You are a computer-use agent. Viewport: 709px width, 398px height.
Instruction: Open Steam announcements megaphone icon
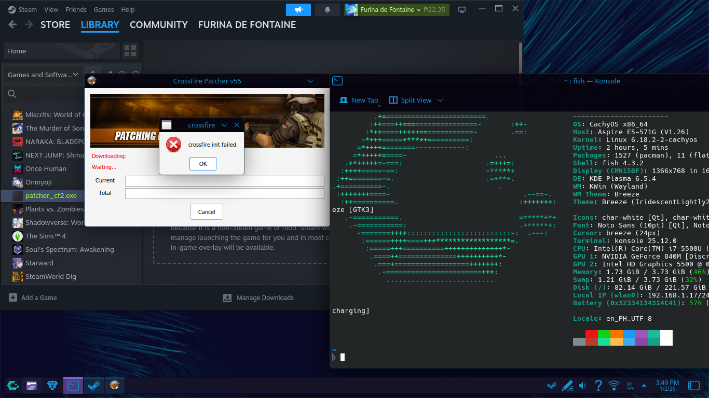click(x=298, y=10)
